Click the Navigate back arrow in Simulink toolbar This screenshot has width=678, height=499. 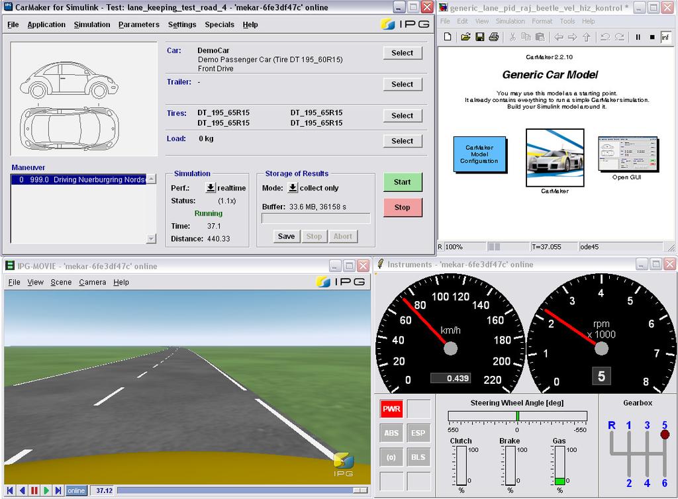pyautogui.click(x=559, y=37)
